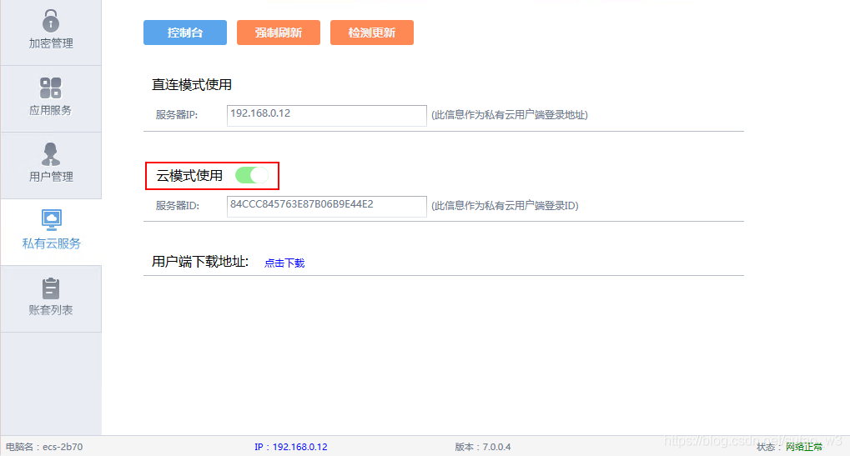The image size is (850, 456).
Task: Open the 账套列表 clipboard icon
Action: tap(51, 288)
